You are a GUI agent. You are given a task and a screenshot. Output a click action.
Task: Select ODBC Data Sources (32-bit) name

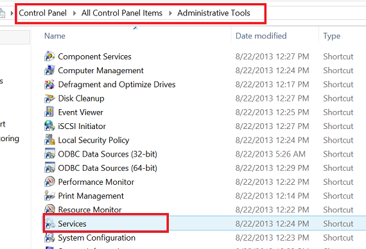(x=107, y=154)
